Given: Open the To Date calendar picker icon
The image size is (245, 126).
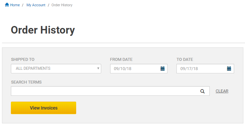Looking at the screenshot, I should (229, 69).
